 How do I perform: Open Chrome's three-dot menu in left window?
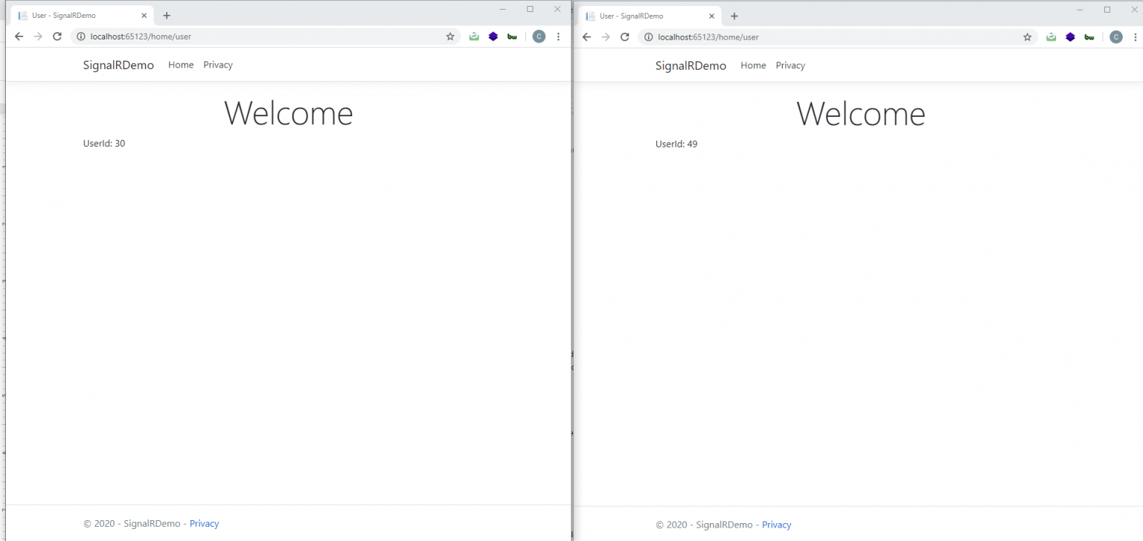[558, 36]
